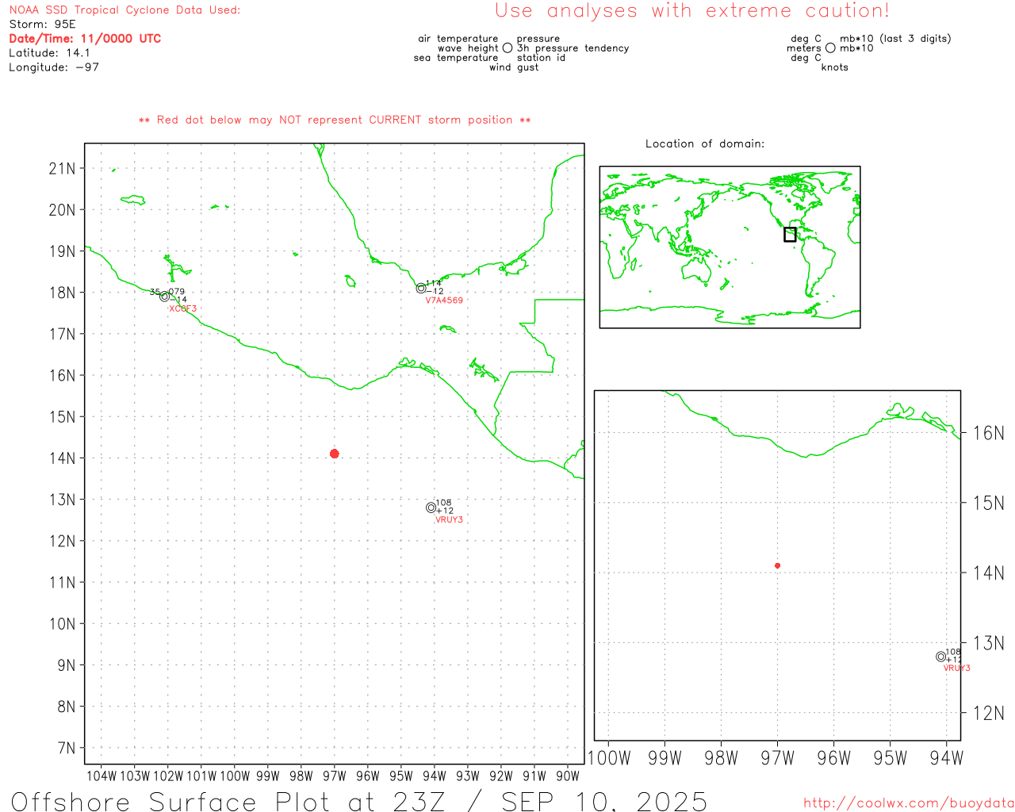1015x812 pixels.
Task: Click the 'air temperature' legend label
Action: point(458,39)
